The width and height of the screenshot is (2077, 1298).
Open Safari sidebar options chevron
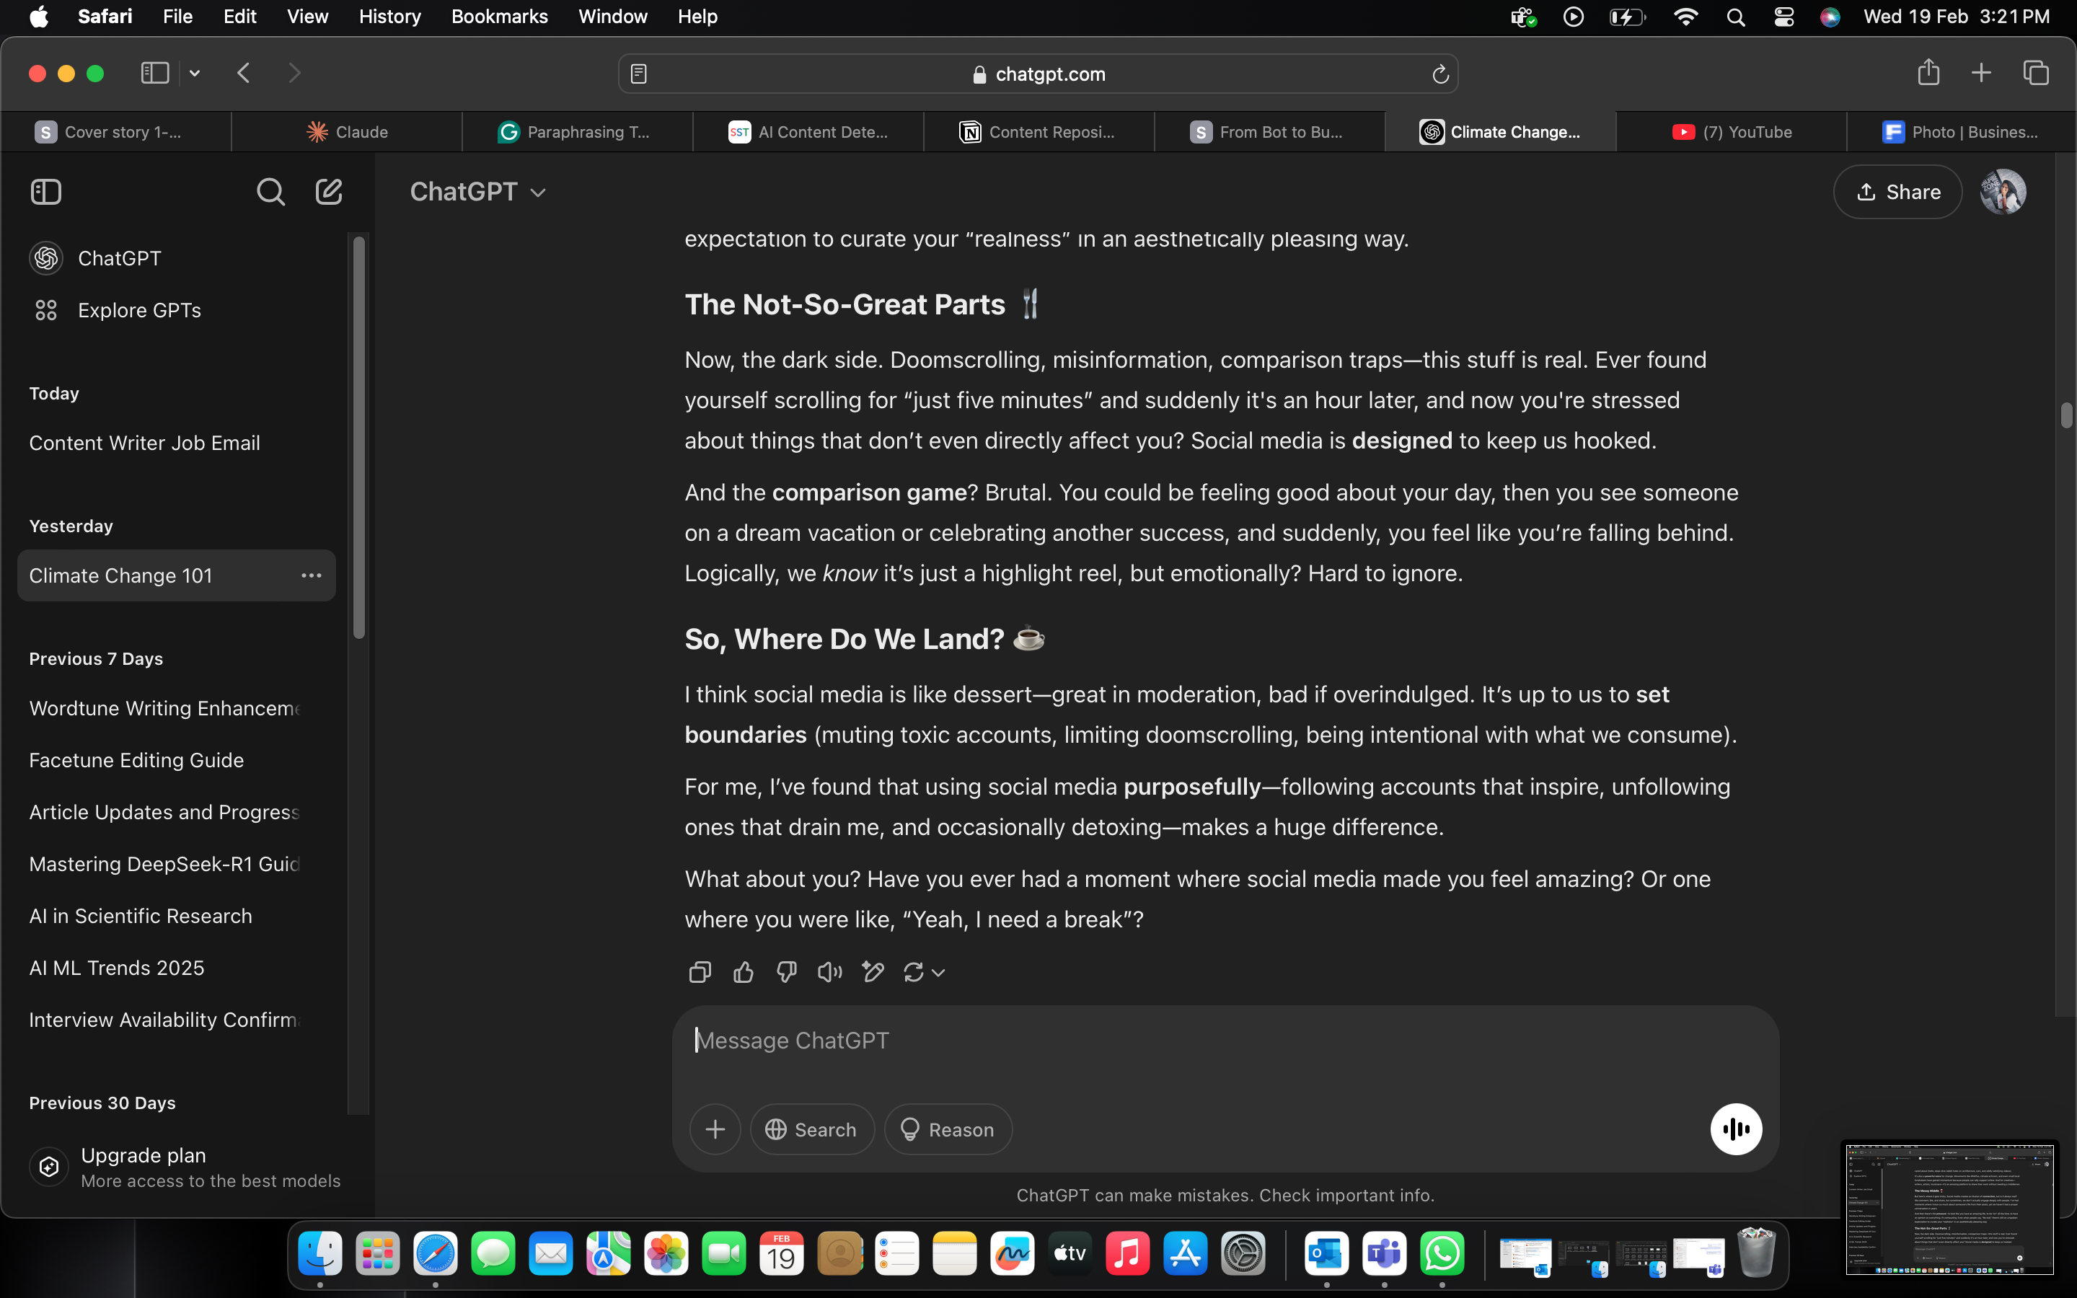(x=195, y=73)
